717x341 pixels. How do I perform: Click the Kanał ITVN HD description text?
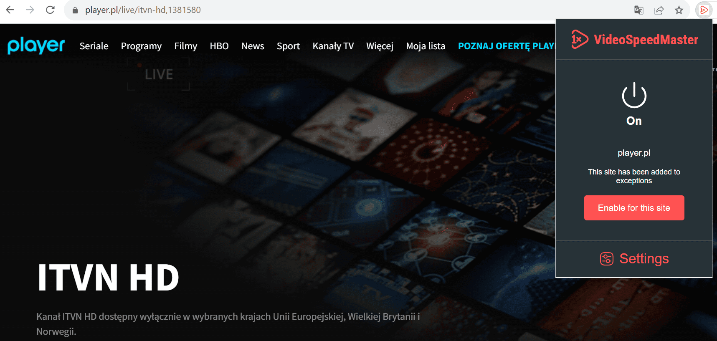coord(228,324)
